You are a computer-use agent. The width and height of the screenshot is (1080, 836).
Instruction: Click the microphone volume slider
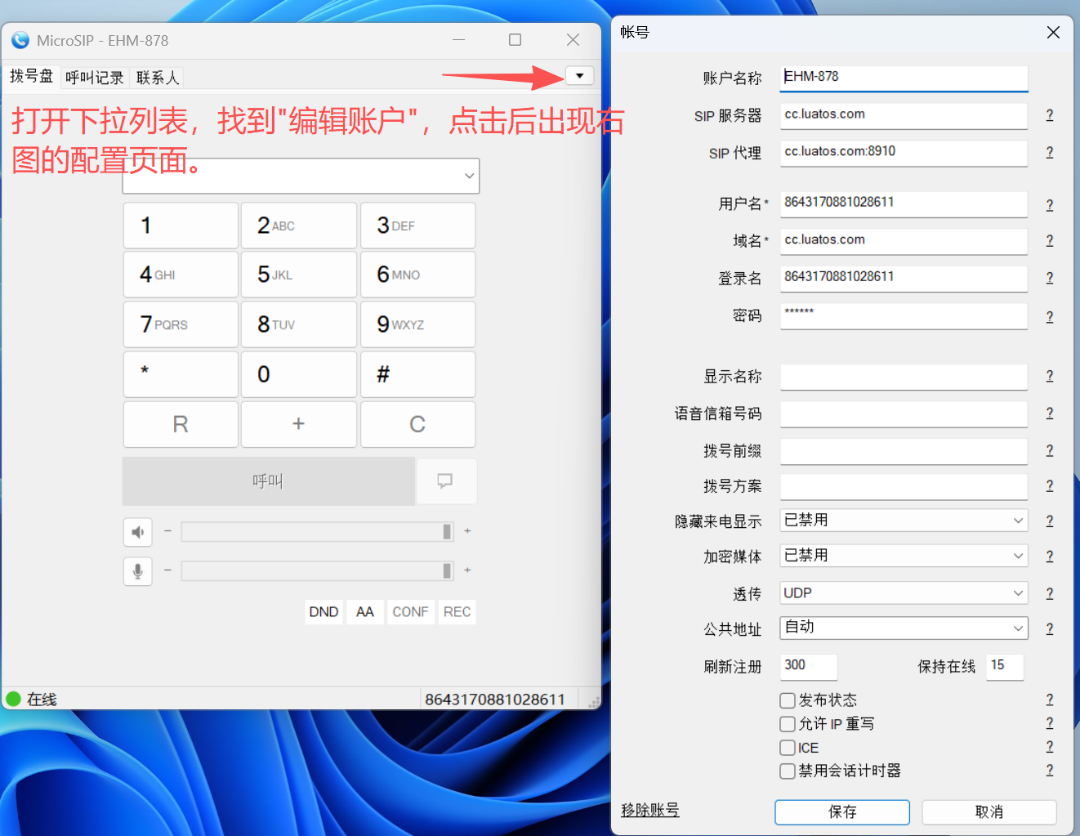tap(317, 571)
